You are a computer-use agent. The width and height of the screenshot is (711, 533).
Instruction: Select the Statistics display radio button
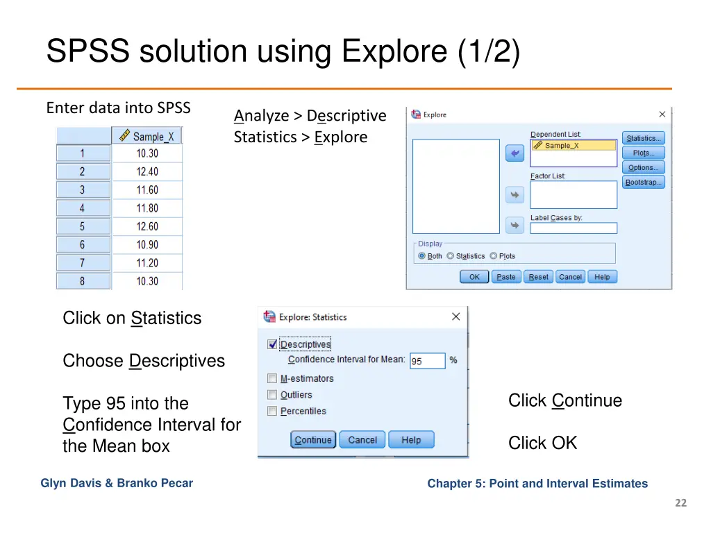tap(450, 256)
